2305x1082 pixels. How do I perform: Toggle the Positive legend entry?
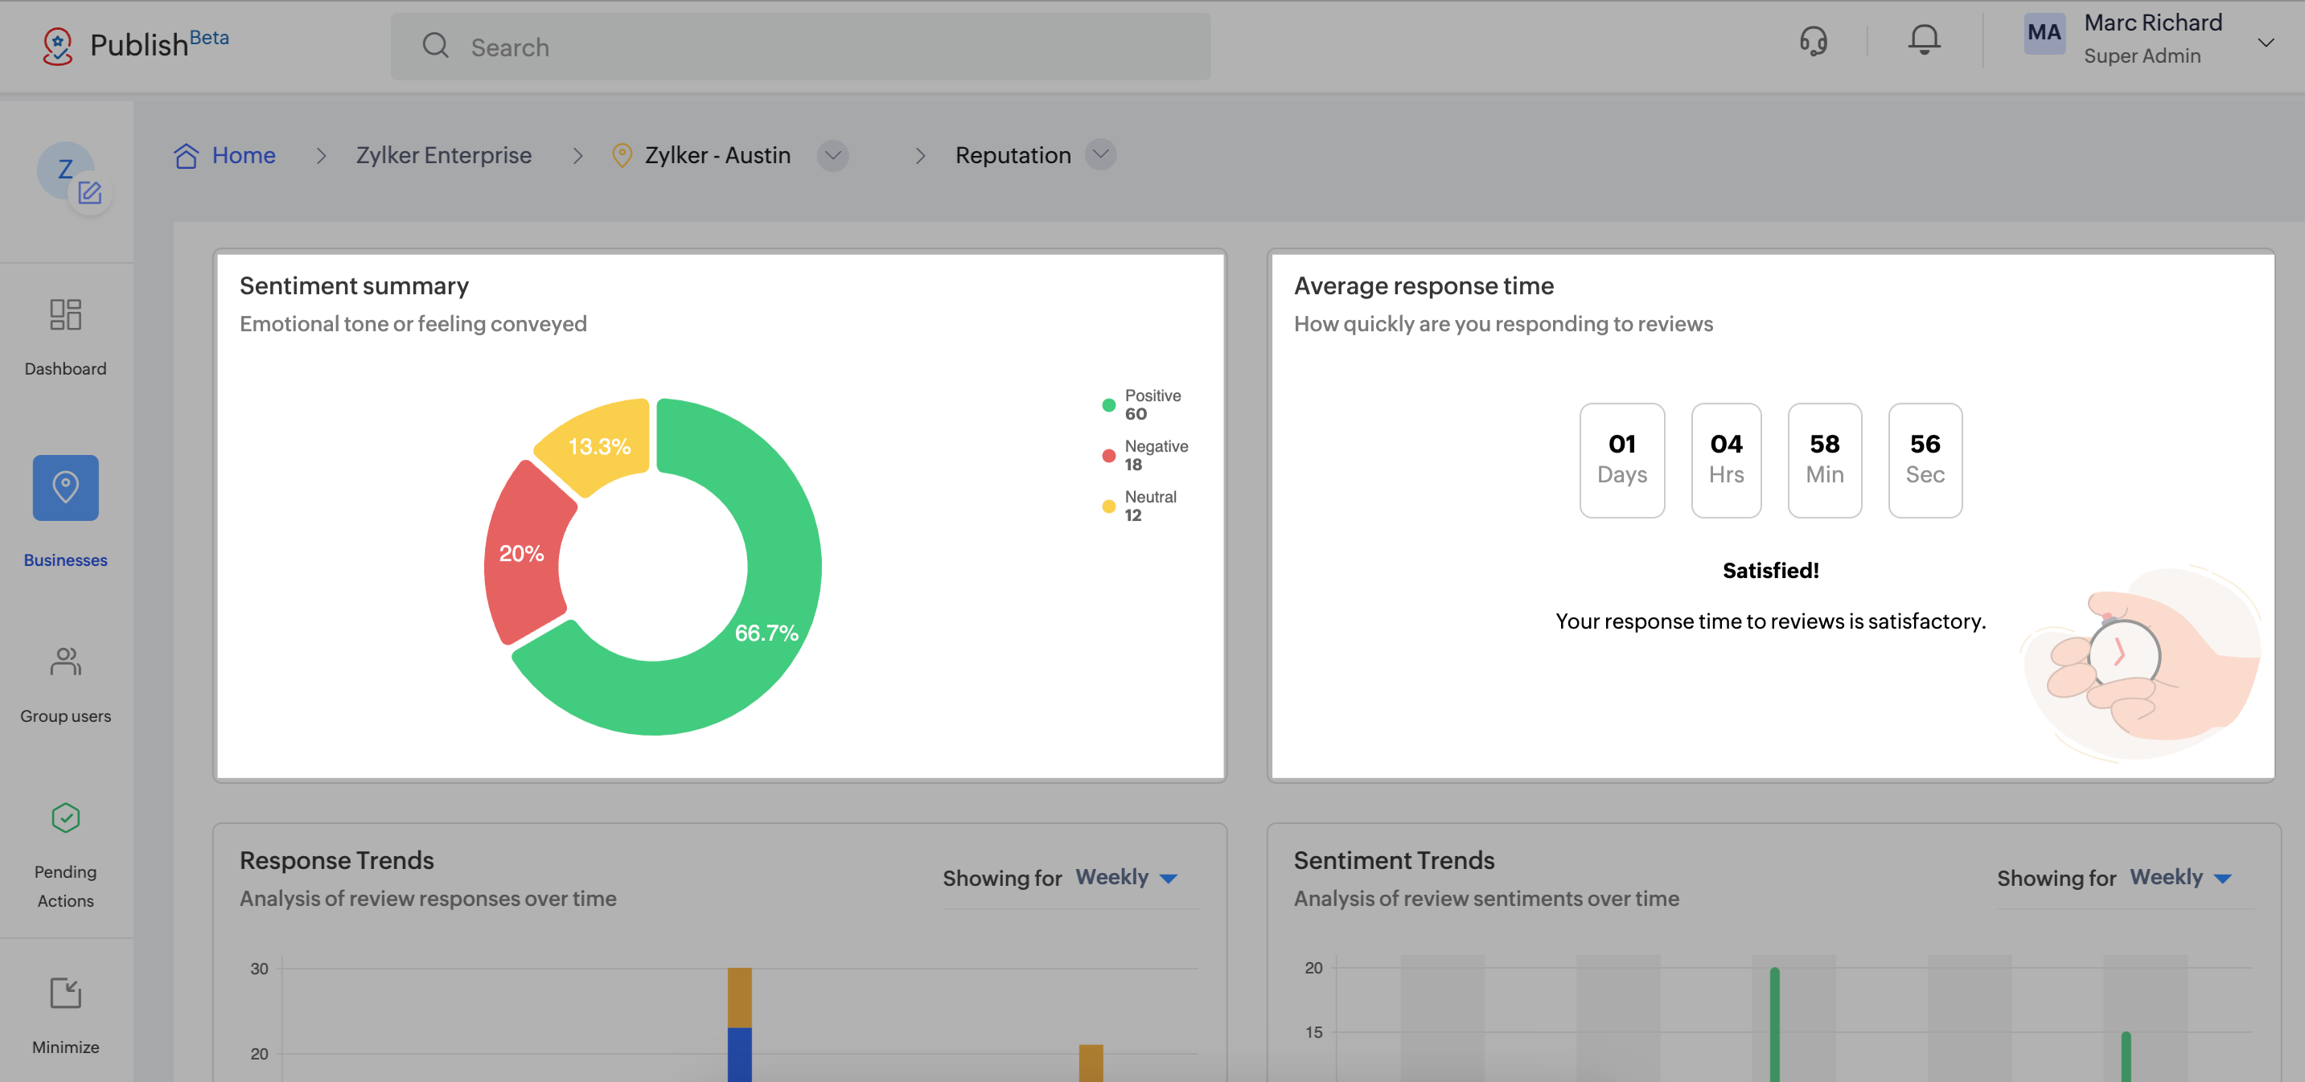(1142, 404)
